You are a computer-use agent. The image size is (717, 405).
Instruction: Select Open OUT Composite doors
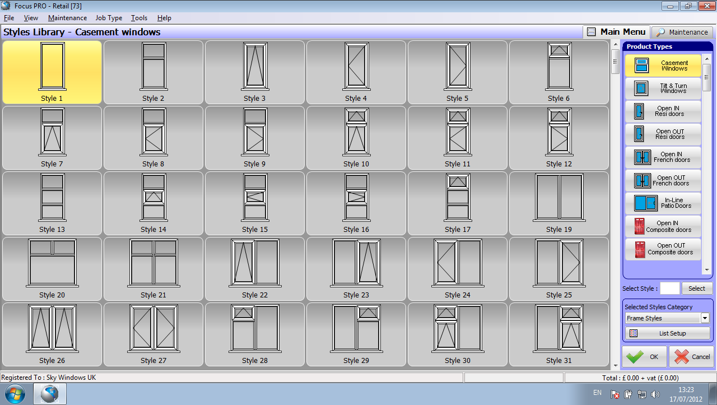[663, 249]
